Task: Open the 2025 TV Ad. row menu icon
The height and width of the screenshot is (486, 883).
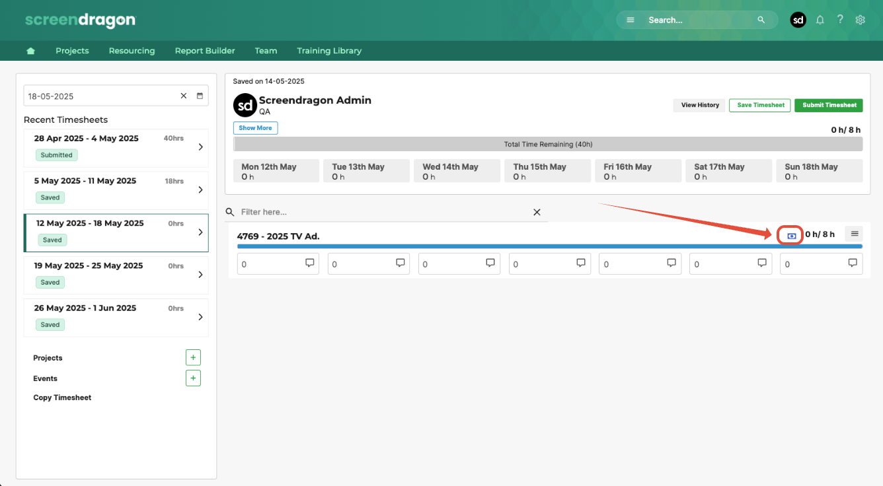Action: tap(855, 234)
